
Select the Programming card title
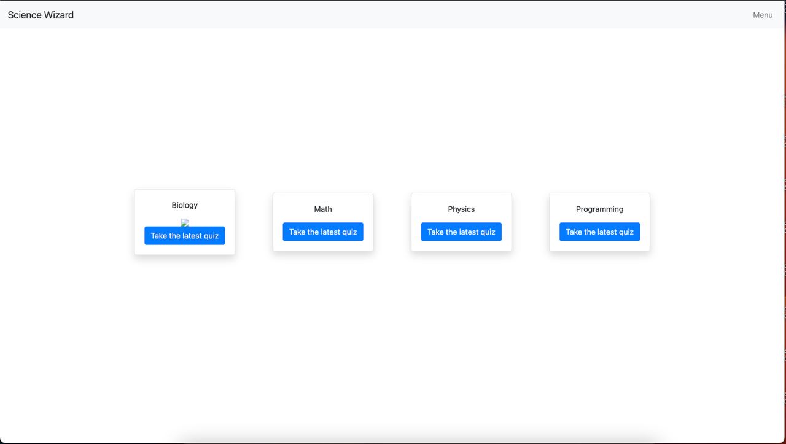pyautogui.click(x=599, y=209)
